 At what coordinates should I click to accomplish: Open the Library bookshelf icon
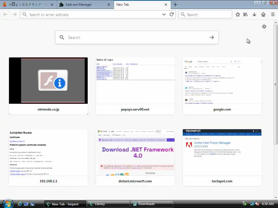[245, 15]
